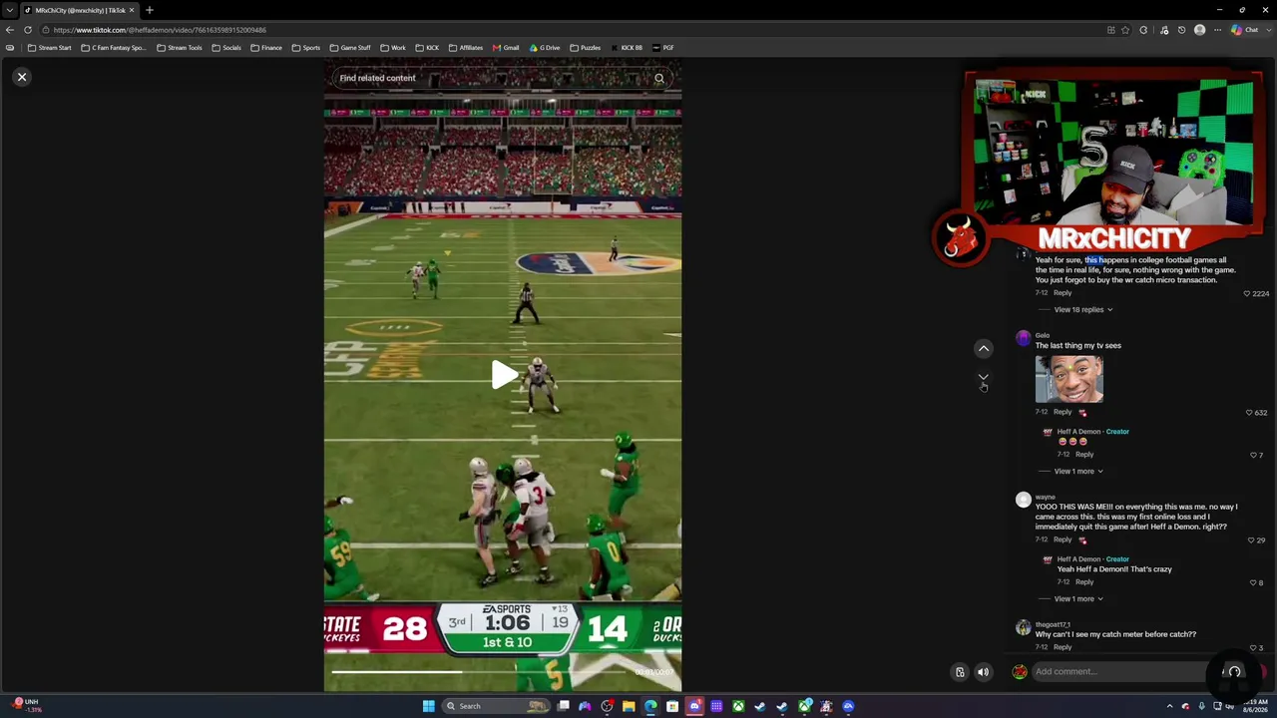The height and width of the screenshot is (718, 1277).
Task: Open the Sports bookmarks folder
Action: pos(306,48)
